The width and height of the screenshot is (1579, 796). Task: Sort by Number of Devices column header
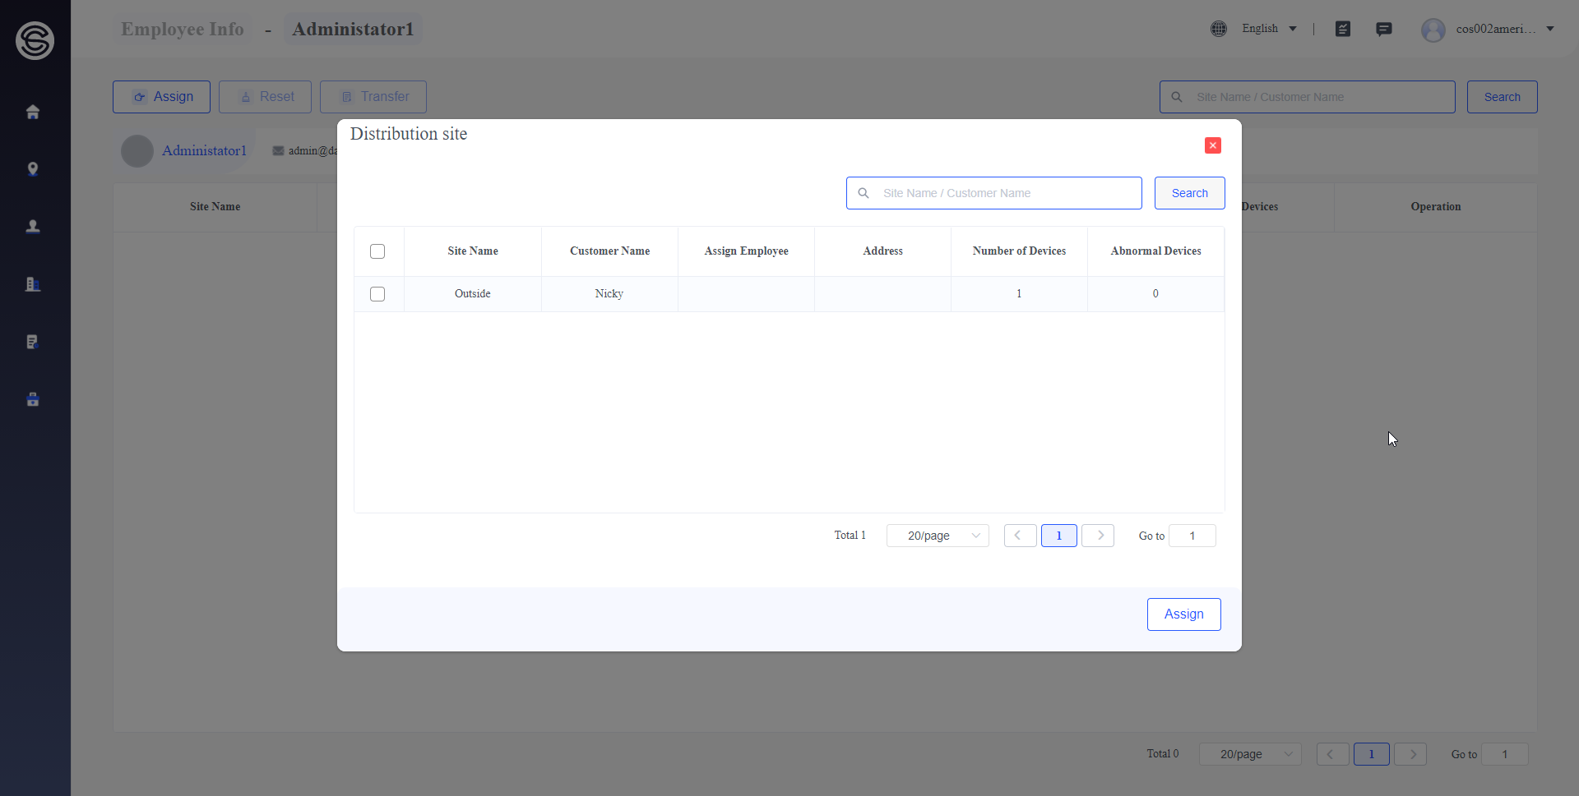[x=1019, y=251]
